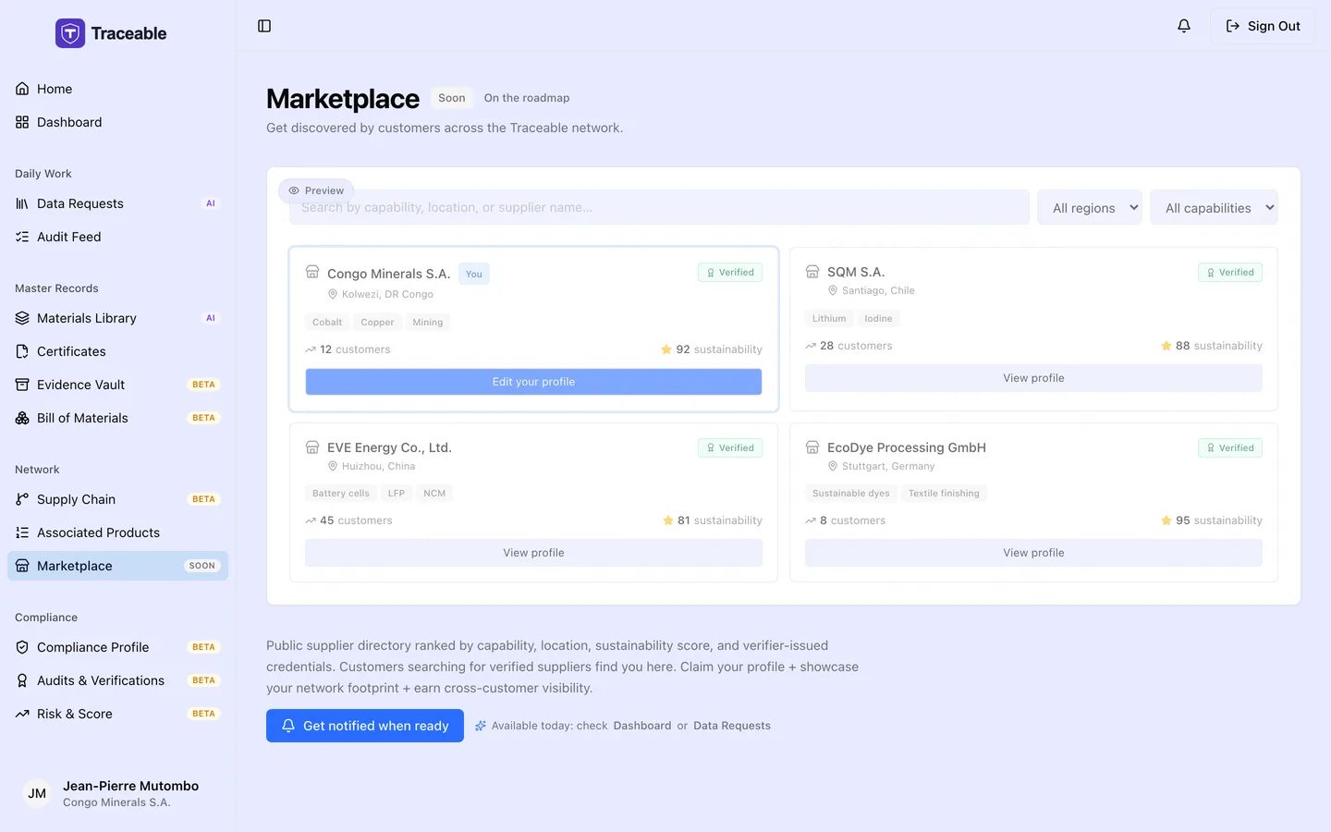Click the Bill of Materials boxes icon

click(x=22, y=418)
